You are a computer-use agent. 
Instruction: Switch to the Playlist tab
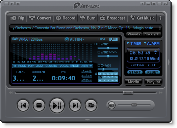coord(153,82)
